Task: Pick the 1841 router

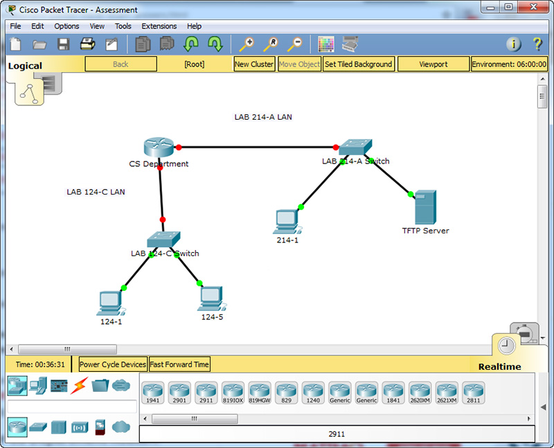Action: tap(393, 393)
